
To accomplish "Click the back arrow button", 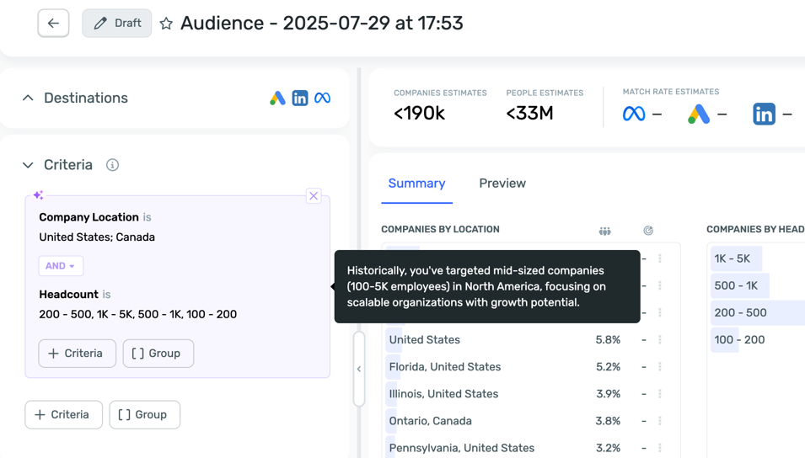I will 53,24.
